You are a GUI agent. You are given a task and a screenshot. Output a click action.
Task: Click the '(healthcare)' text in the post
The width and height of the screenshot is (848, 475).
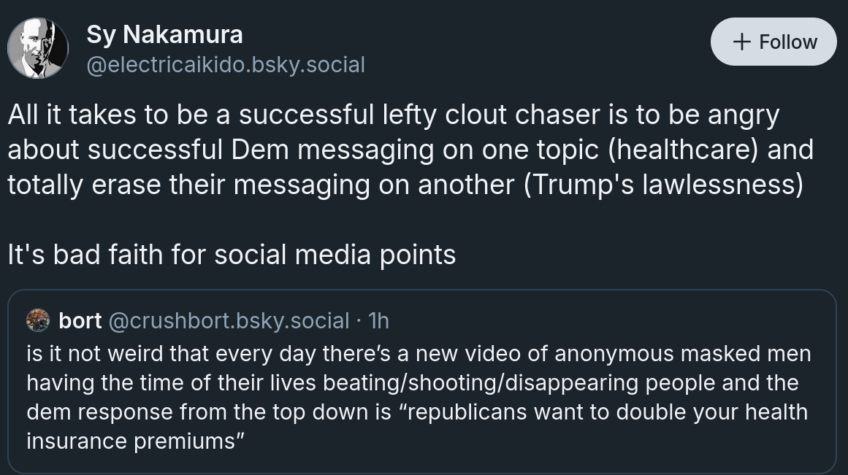pos(682,150)
